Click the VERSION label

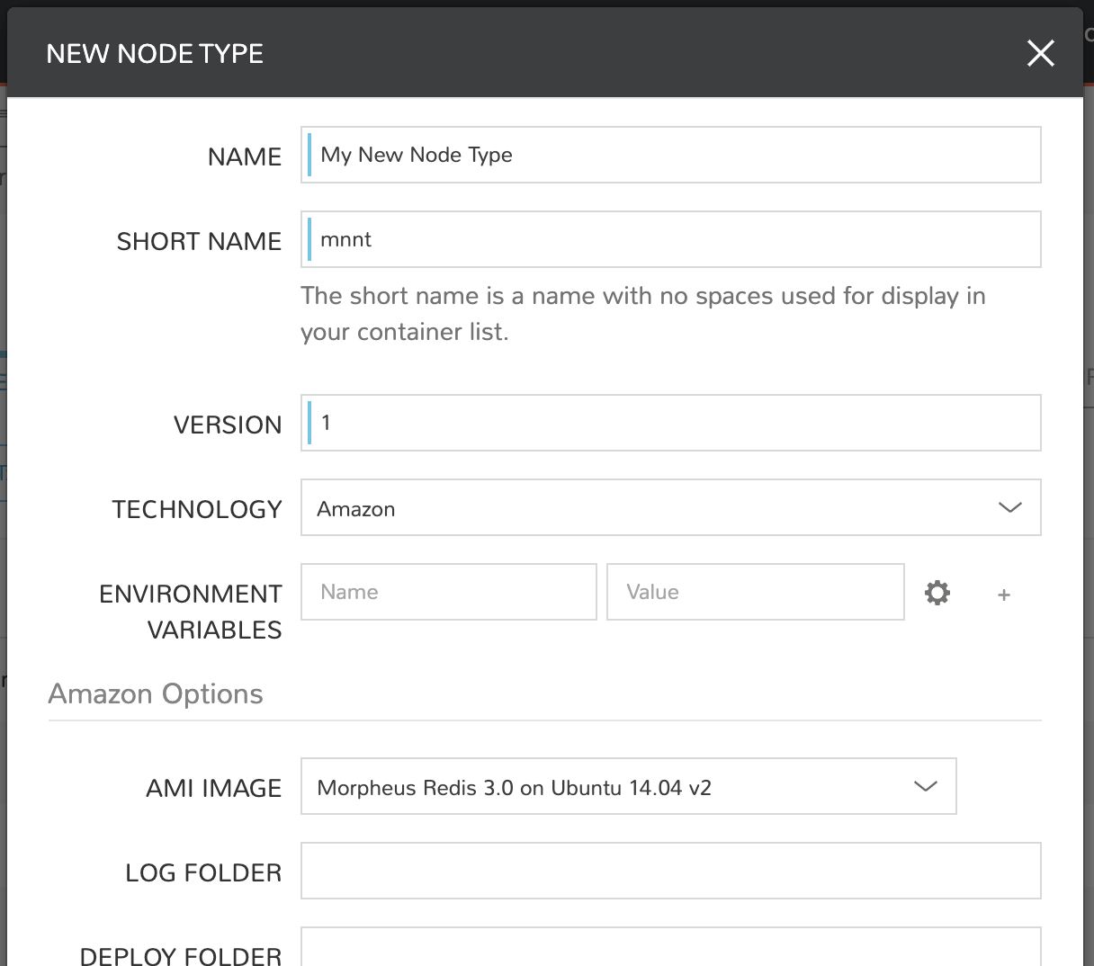228,425
